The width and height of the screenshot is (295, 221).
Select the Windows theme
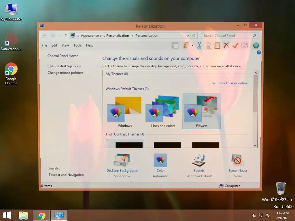coord(125,111)
